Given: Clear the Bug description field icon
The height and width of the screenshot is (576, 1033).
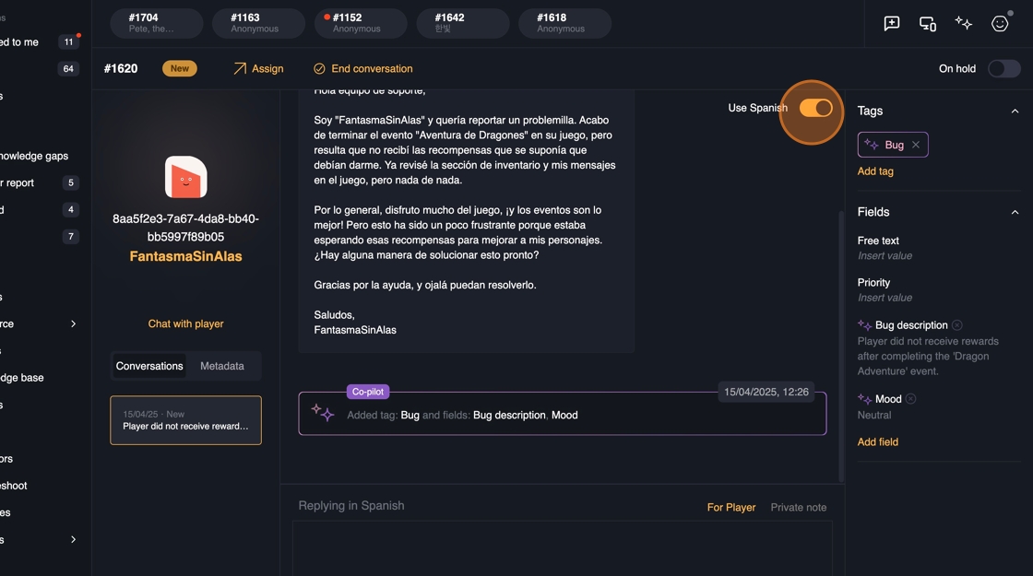Looking at the screenshot, I should pyautogui.click(x=957, y=325).
